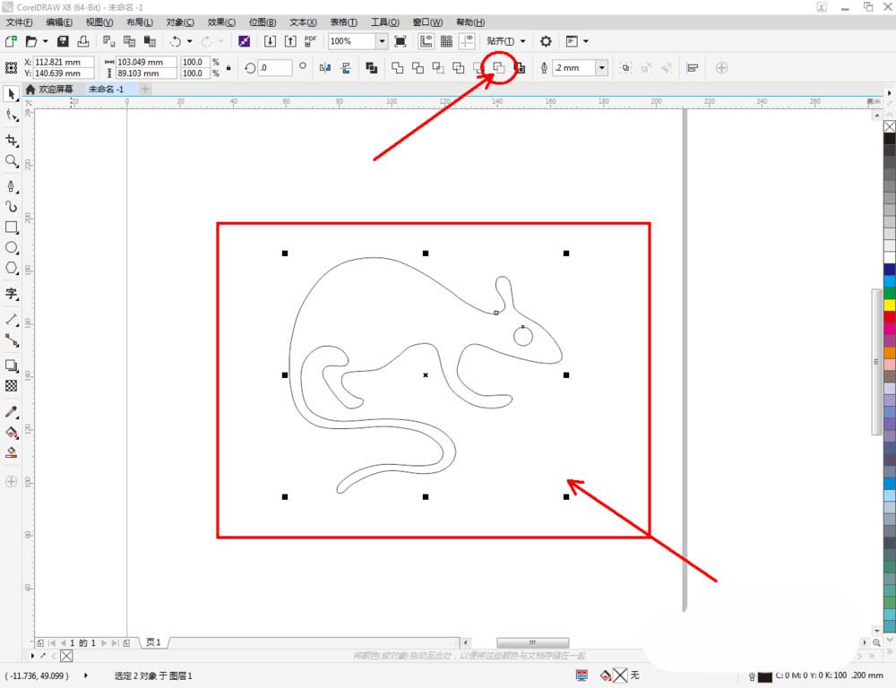
Task: Expand the Open file dropdown arrow
Action: coord(45,41)
